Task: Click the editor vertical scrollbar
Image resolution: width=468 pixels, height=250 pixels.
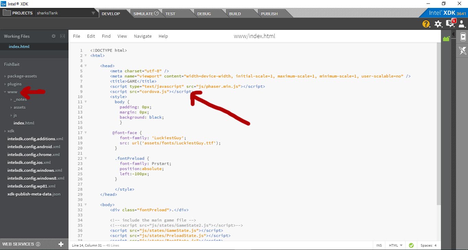Action: point(439,123)
